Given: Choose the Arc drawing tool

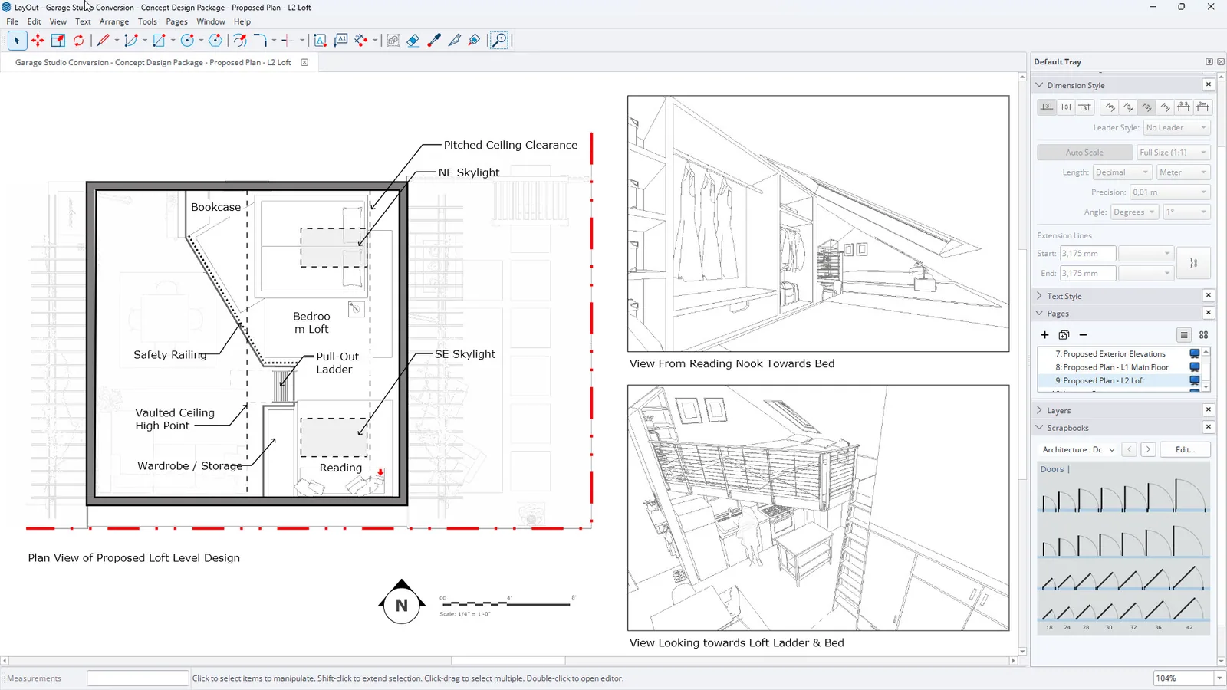Looking at the screenshot, I should 131,41.
